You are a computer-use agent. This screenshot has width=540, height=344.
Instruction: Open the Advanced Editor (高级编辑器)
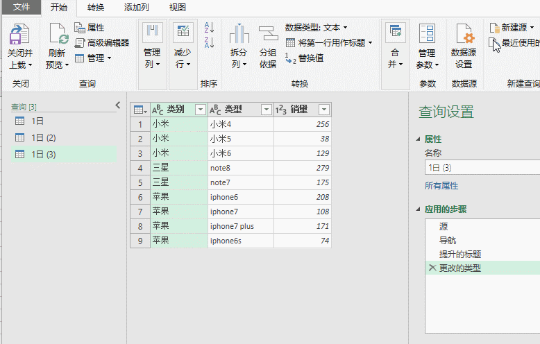pyautogui.click(x=102, y=43)
